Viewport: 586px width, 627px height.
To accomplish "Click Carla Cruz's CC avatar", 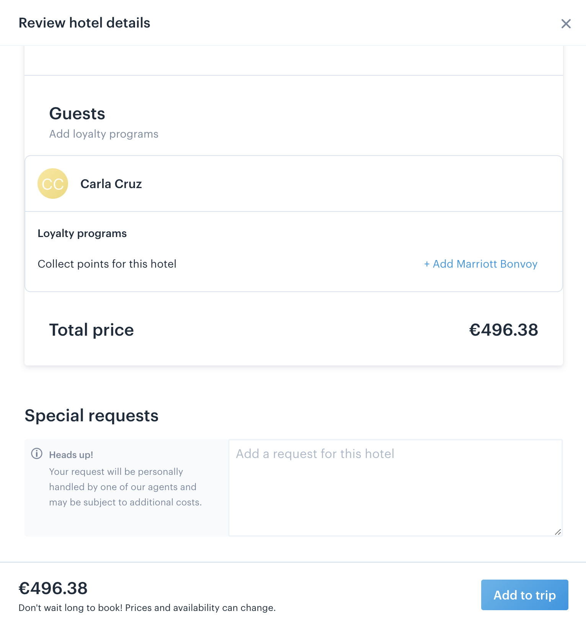I will click(53, 184).
